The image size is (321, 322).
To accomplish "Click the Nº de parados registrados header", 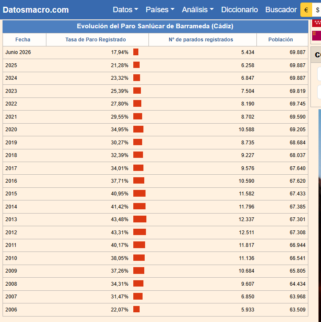I will [x=201, y=39].
